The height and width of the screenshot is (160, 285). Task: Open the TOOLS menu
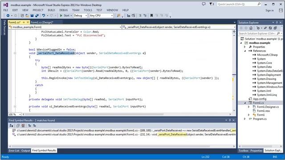tap(88, 10)
